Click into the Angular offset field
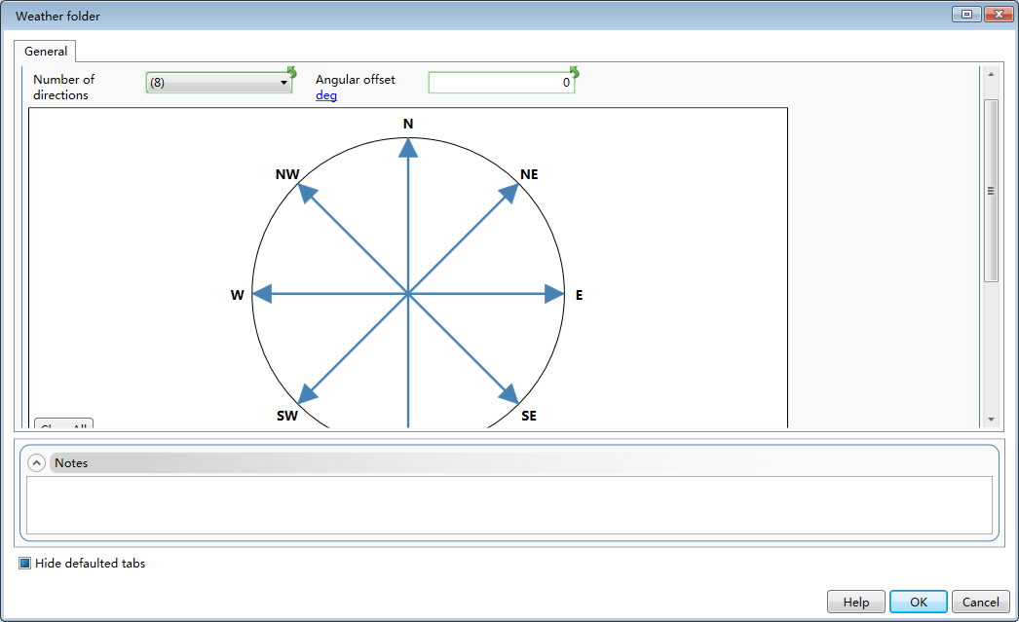Screen dimensions: 1019x622 tap(501, 83)
